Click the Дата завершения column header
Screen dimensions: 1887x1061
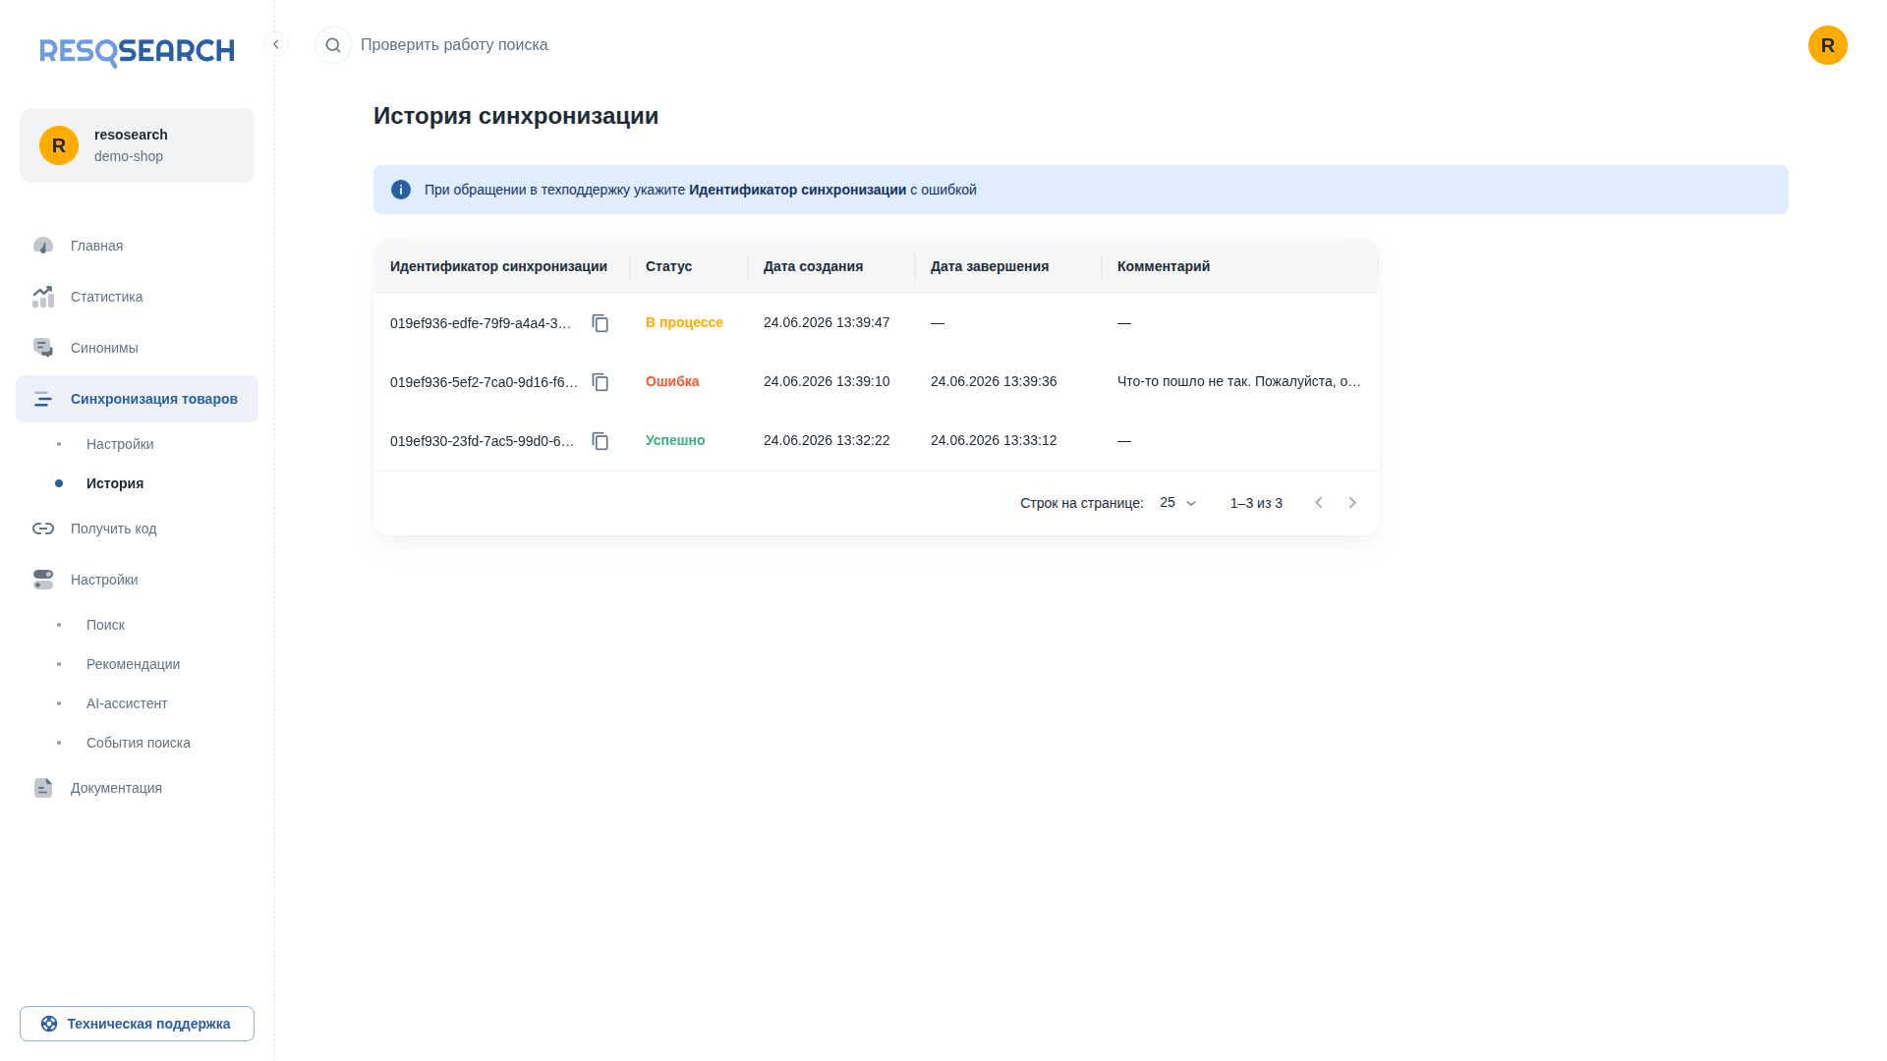tap(990, 266)
